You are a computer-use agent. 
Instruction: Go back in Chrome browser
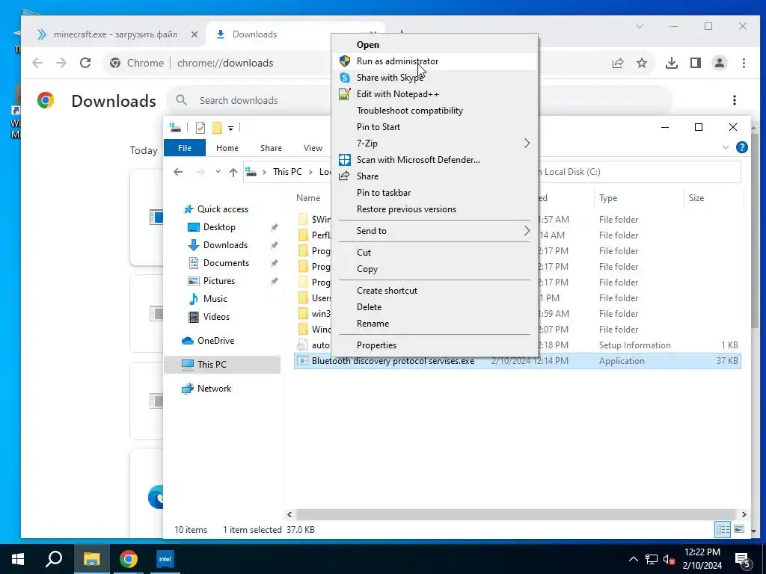click(37, 63)
